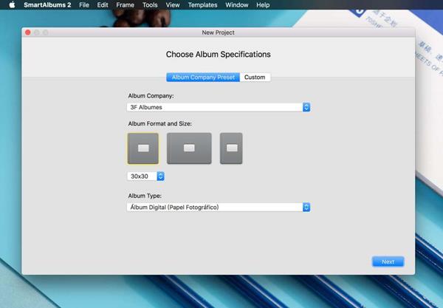
Task: Select the portrait album format icon
Action: pyautogui.click(x=231, y=148)
